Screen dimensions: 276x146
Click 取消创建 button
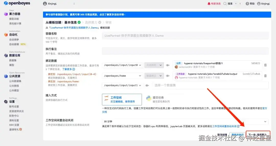point(222,135)
